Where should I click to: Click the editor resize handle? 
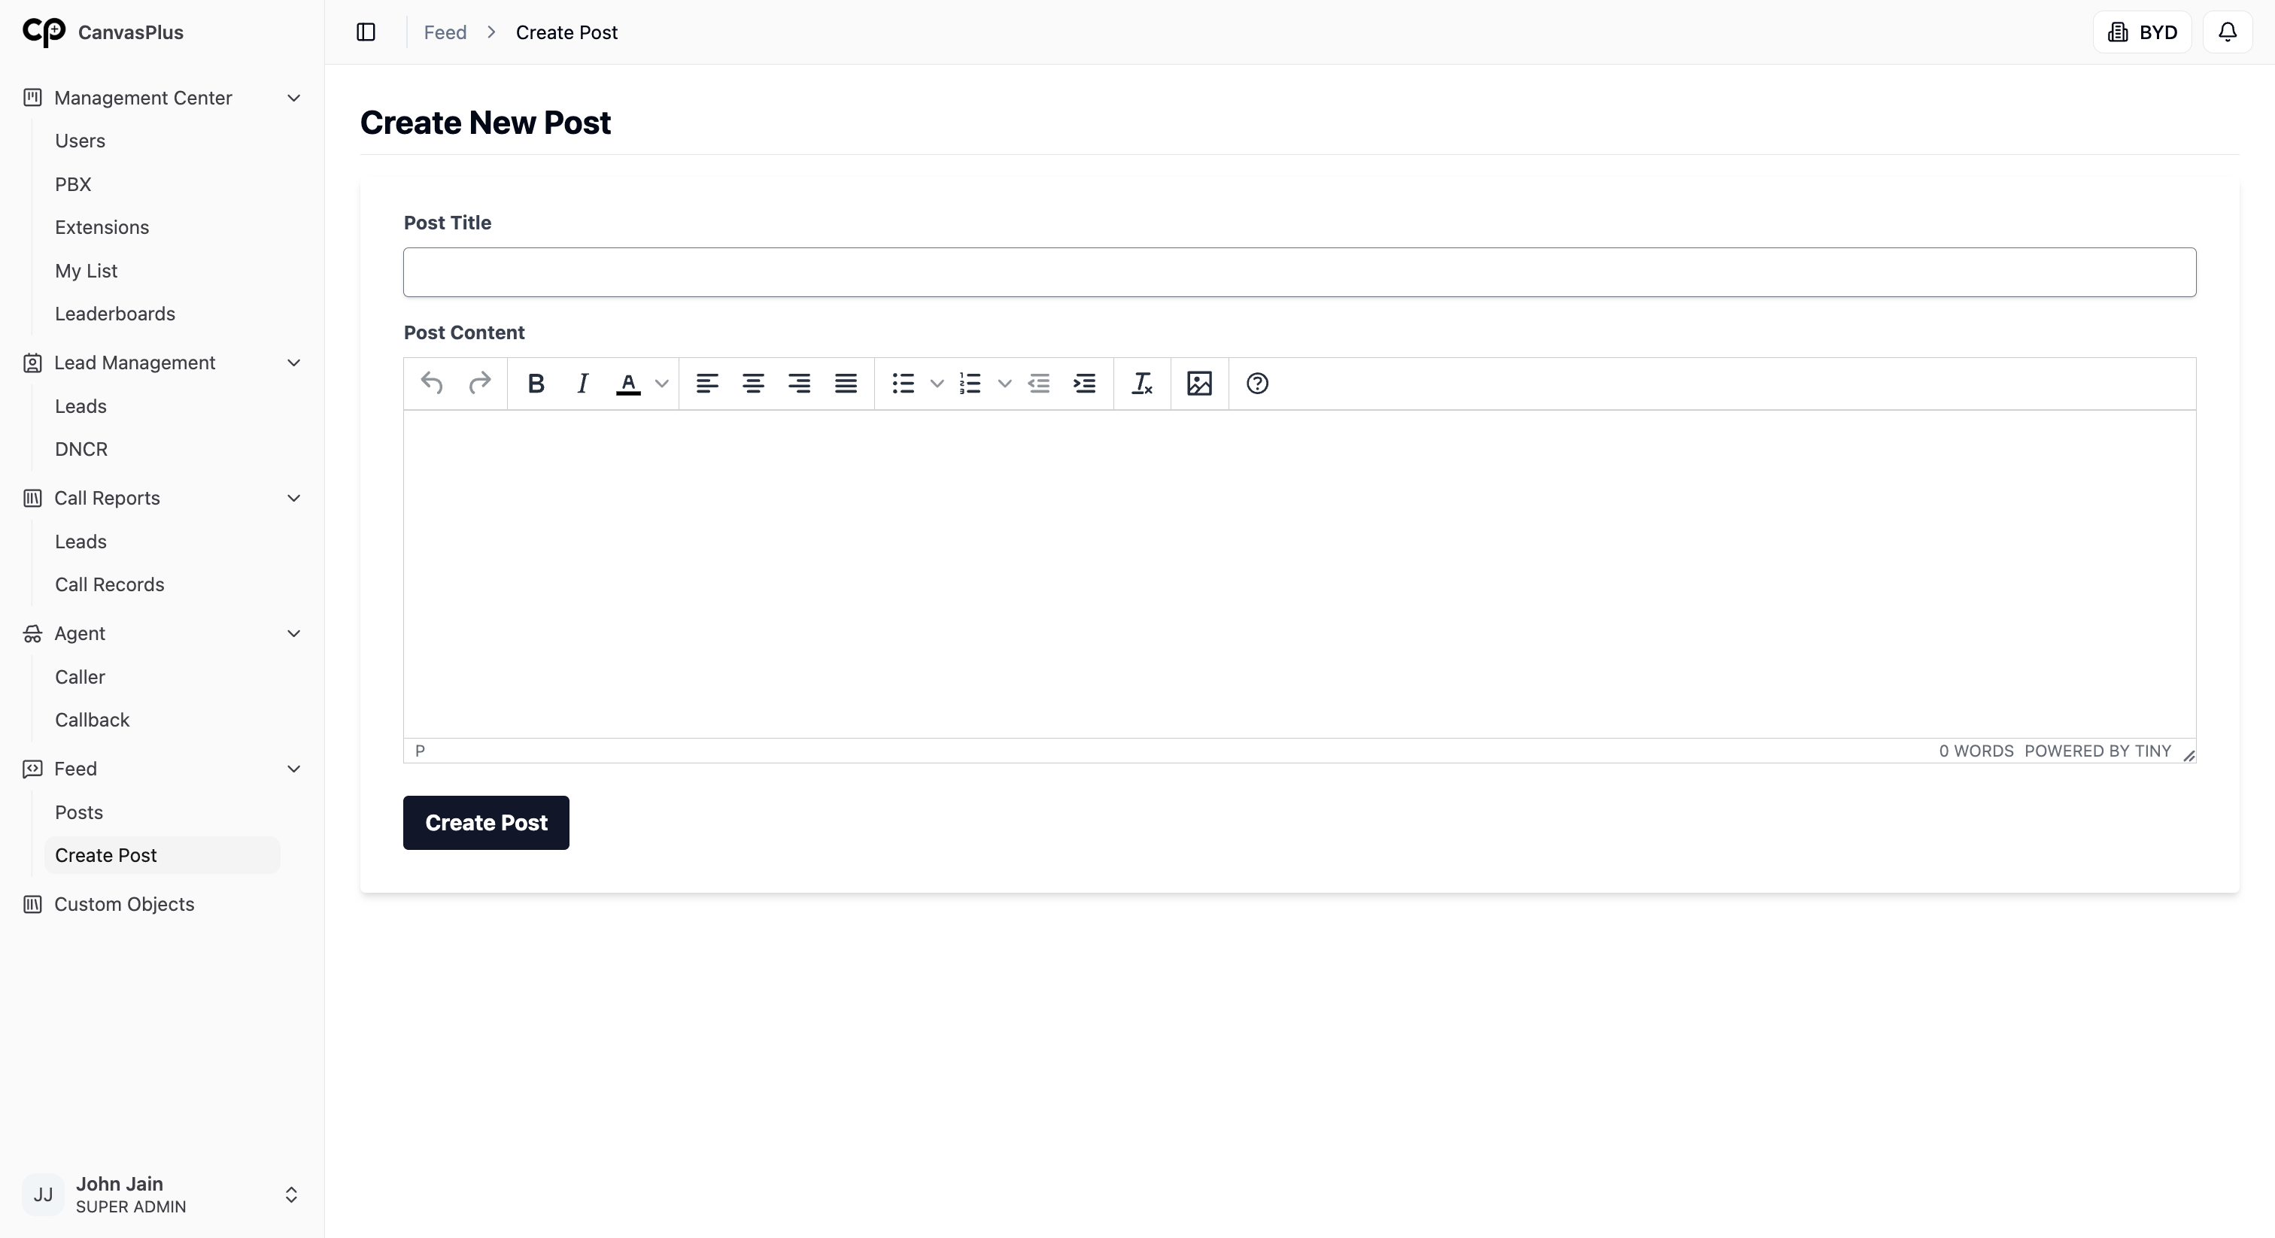click(2188, 754)
